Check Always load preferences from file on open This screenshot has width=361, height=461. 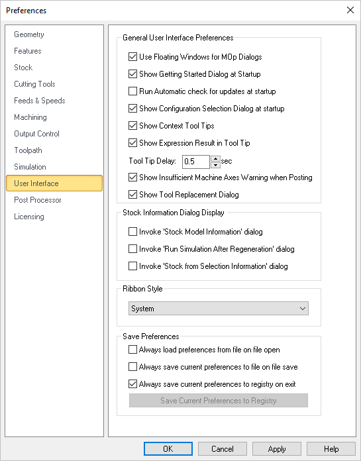coord(132,350)
